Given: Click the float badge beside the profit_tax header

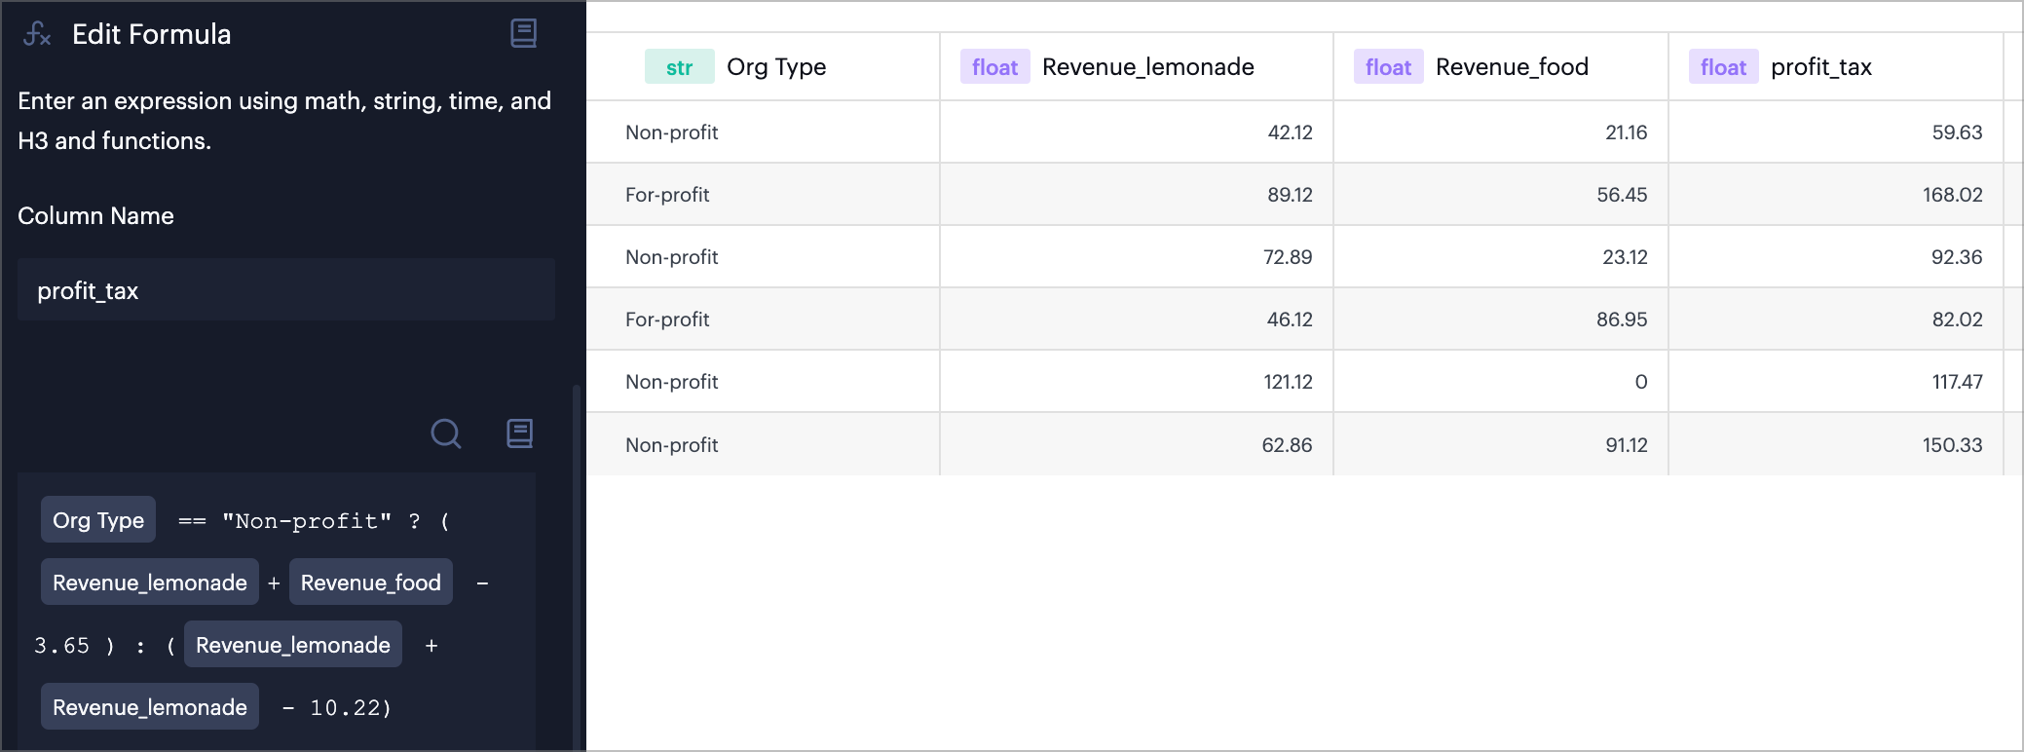Looking at the screenshot, I should point(1723,66).
